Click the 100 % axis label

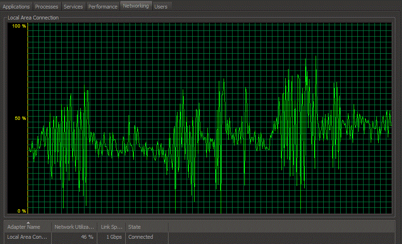pos(19,26)
